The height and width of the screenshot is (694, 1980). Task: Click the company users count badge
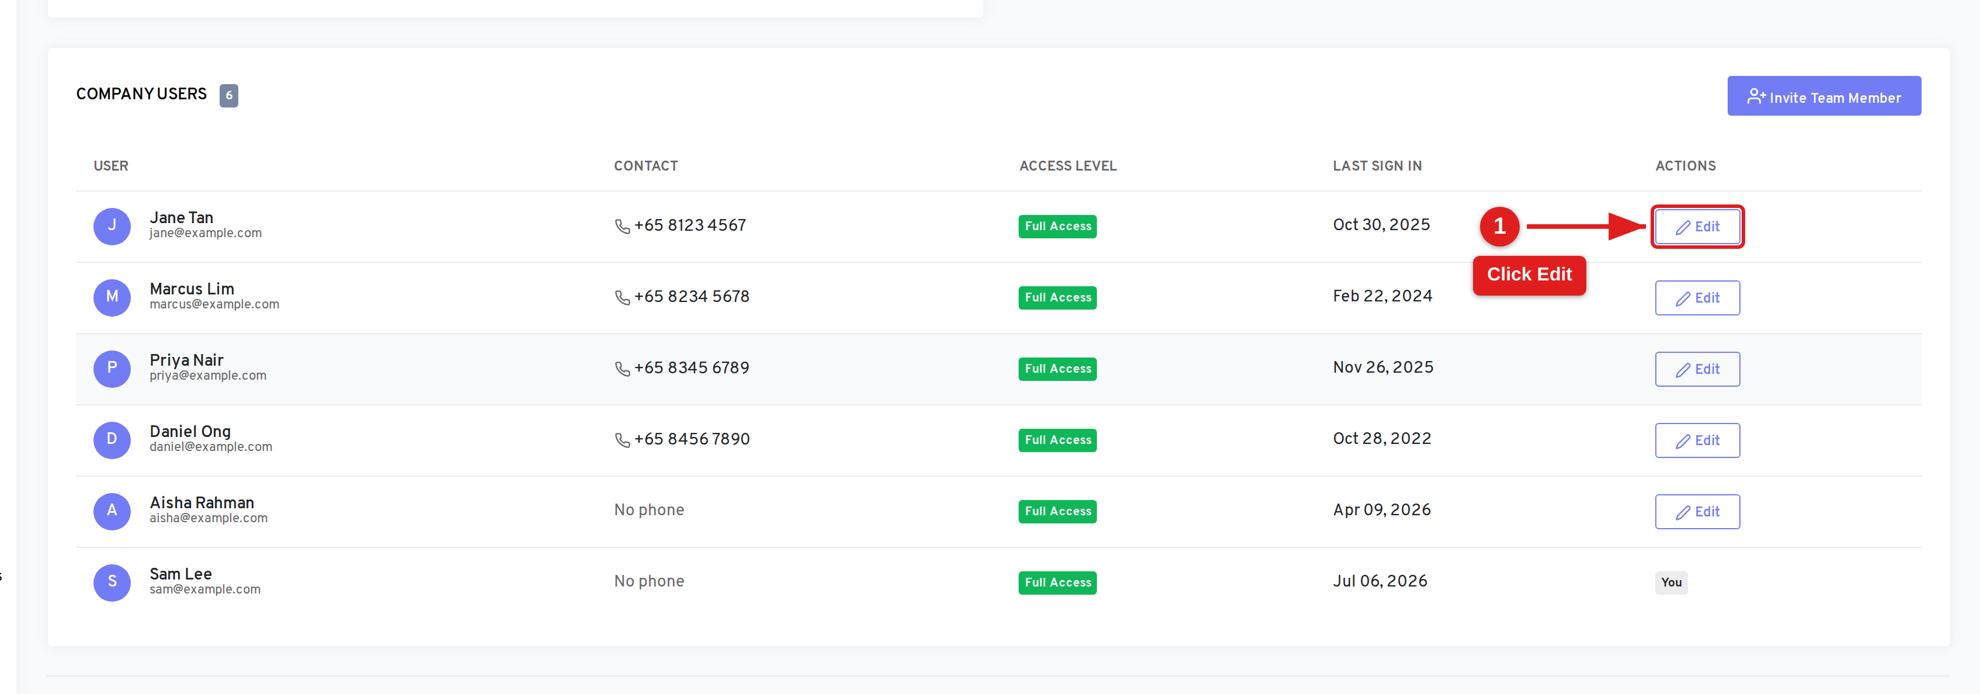228,95
